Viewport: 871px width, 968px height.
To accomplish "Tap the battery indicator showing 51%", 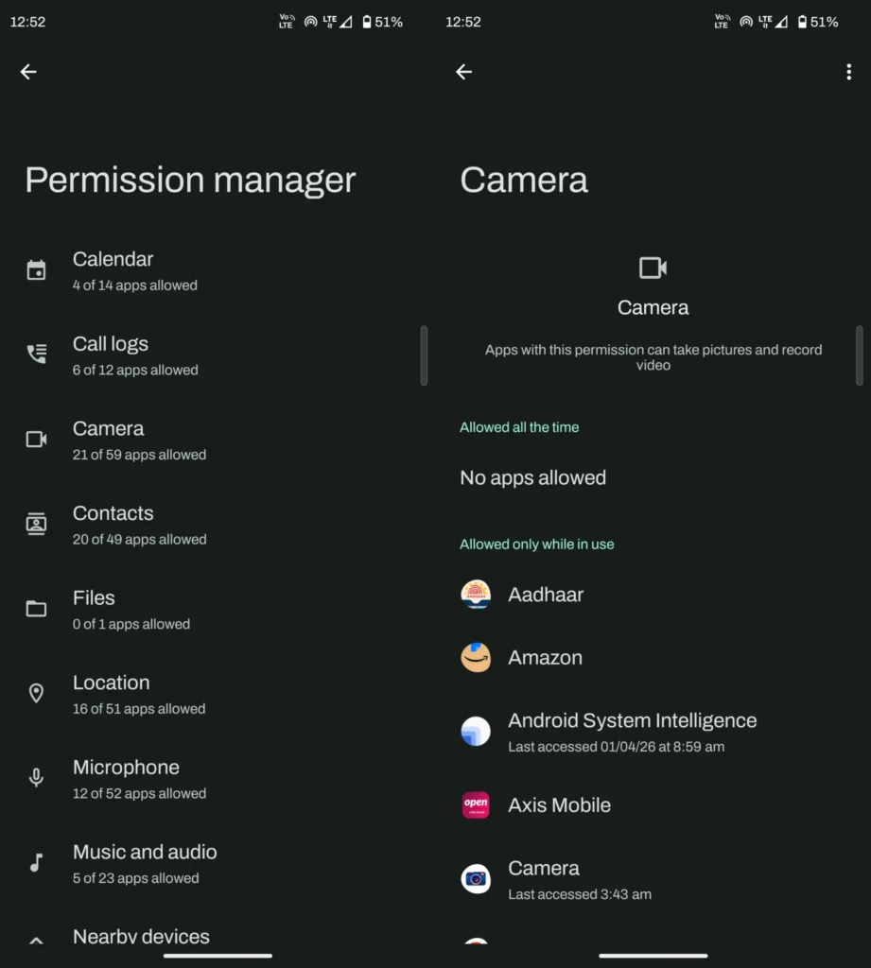I will pos(819,21).
